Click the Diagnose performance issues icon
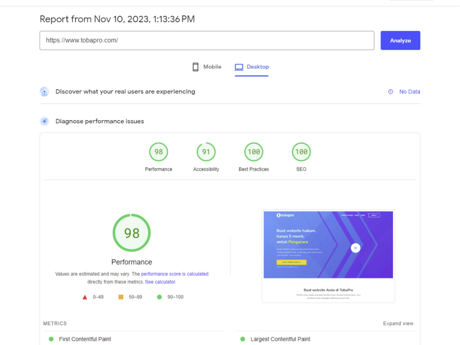The image size is (460, 345). 44,121
